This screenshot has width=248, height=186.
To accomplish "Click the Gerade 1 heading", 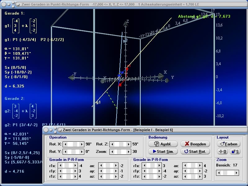I will 15,13.
